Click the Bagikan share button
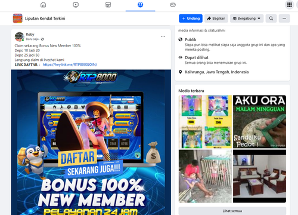The height and width of the screenshot is (215, 298). [x=216, y=19]
